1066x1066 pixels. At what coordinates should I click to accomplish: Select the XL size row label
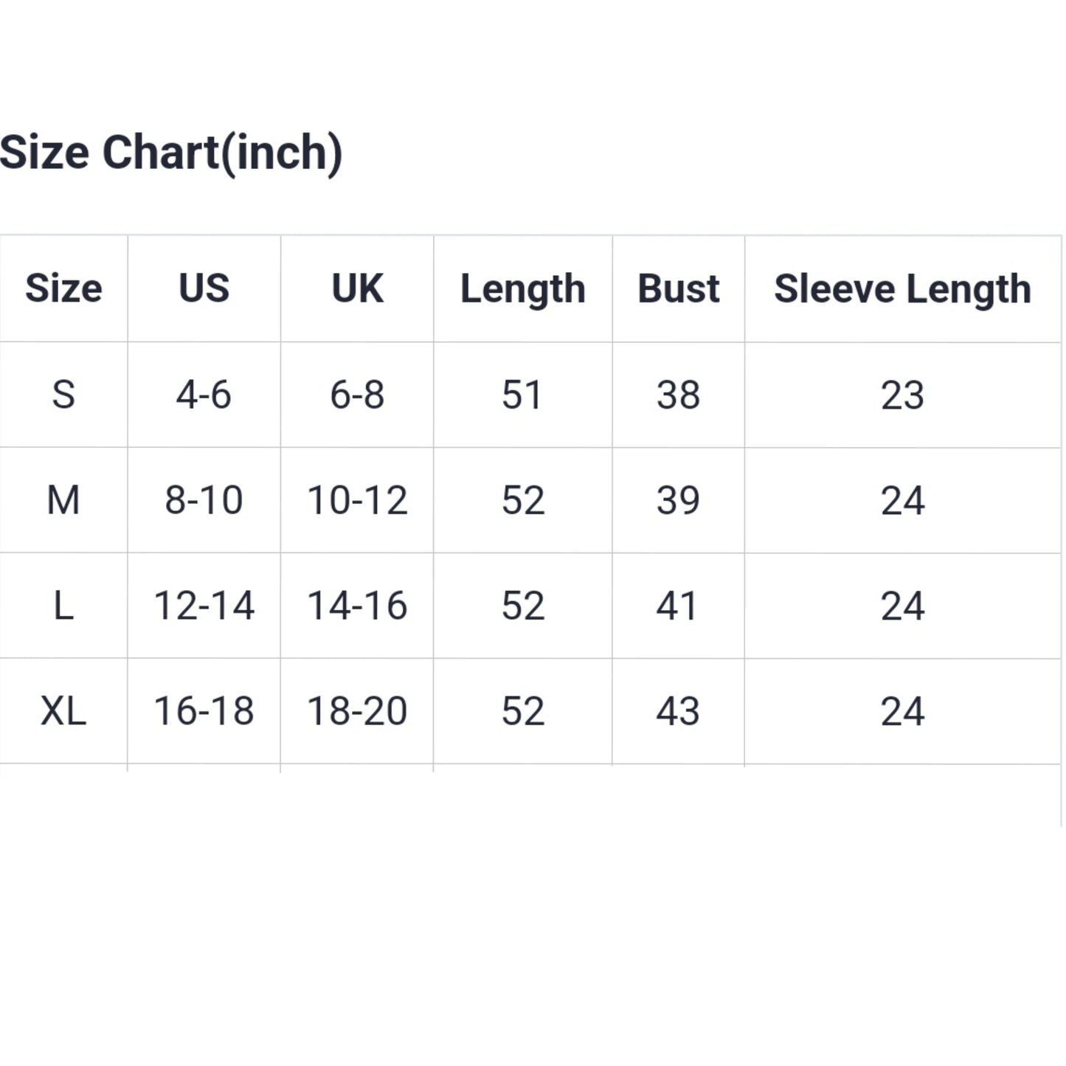(x=63, y=711)
